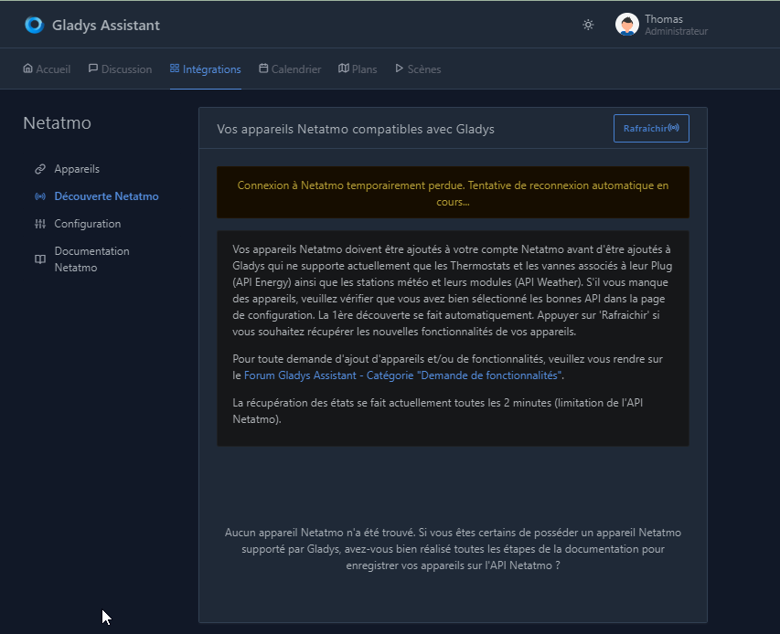Click the Découverte Netatmo radio-wave icon
780x634 pixels.
tap(40, 196)
